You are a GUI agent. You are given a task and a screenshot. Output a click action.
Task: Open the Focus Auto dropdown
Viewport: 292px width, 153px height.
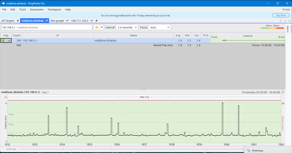(x=160, y=27)
